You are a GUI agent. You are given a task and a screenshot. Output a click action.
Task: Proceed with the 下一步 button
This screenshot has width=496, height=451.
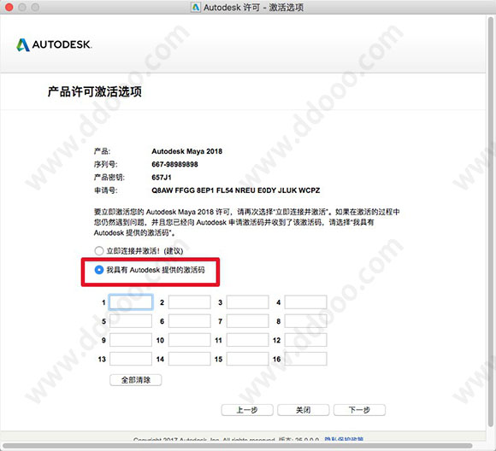click(359, 410)
